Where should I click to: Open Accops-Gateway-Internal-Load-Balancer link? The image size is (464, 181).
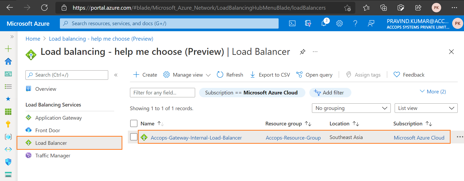pyautogui.click(x=196, y=138)
